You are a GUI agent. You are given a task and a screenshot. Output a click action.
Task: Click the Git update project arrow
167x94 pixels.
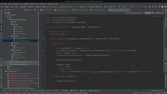coord(134,7)
